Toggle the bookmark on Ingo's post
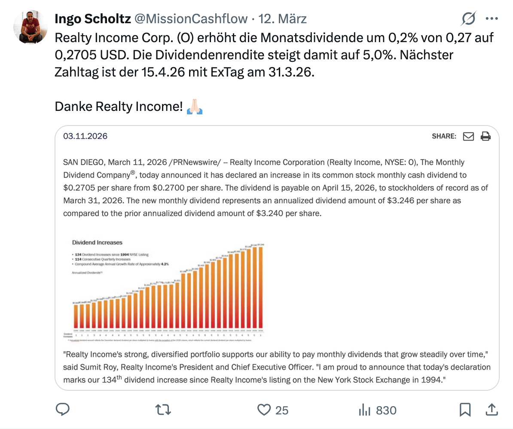The height and width of the screenshot is (429, 513). 465,410
